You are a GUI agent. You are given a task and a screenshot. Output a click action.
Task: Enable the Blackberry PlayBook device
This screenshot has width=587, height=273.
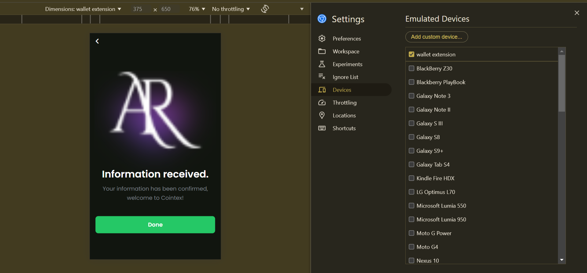pyautogui.click(x=412, y=82)
